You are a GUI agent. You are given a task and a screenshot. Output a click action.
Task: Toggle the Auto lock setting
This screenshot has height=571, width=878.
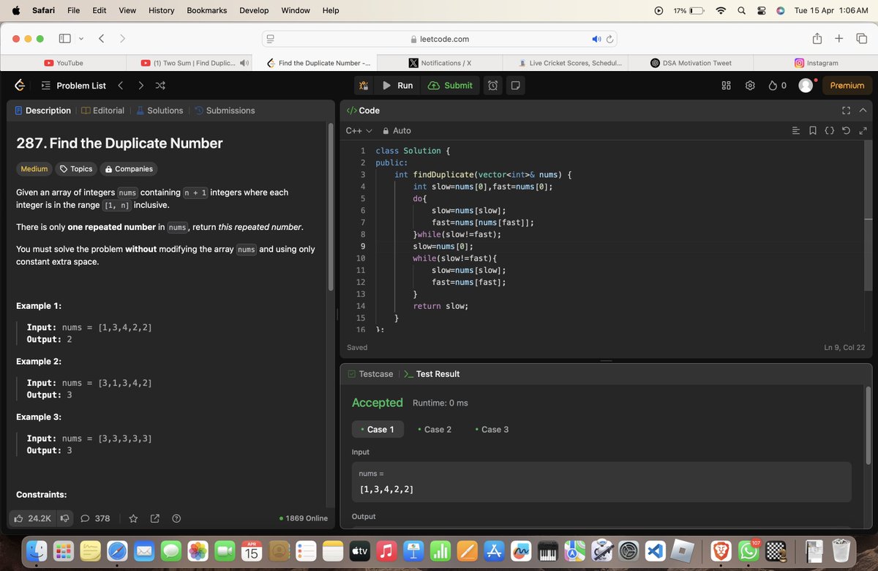click(x=397, y=131)
